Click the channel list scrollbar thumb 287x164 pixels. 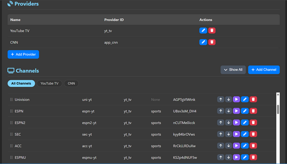tap(278, 109)
